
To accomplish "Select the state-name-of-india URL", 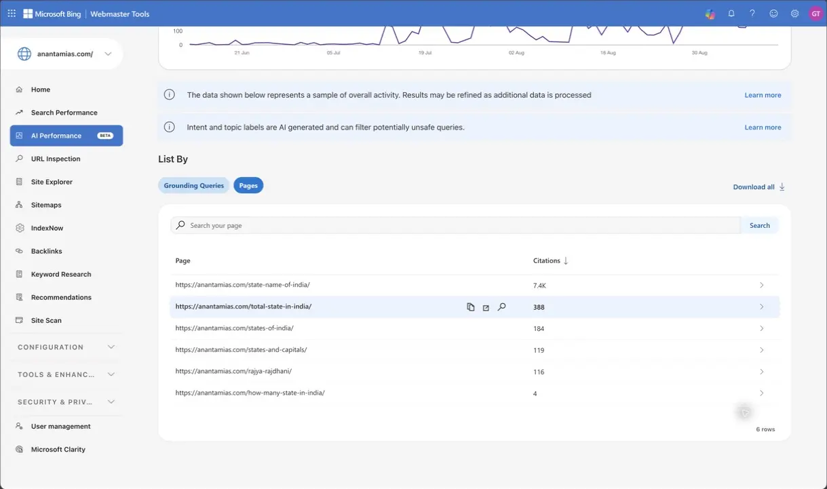I will coord(242,285).
